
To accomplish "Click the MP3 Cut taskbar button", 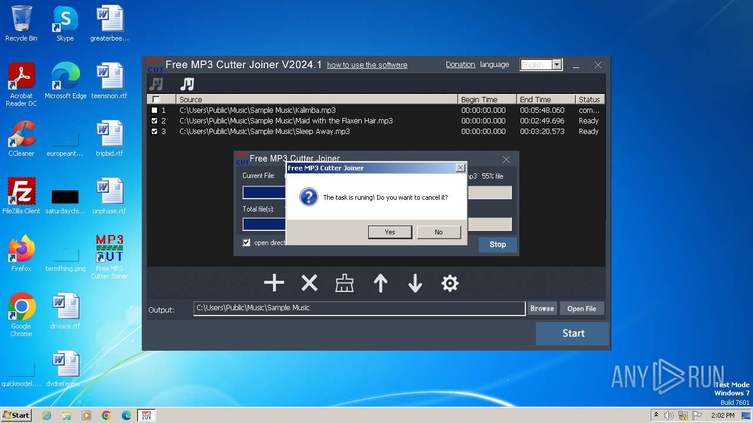I will [146, 415].
